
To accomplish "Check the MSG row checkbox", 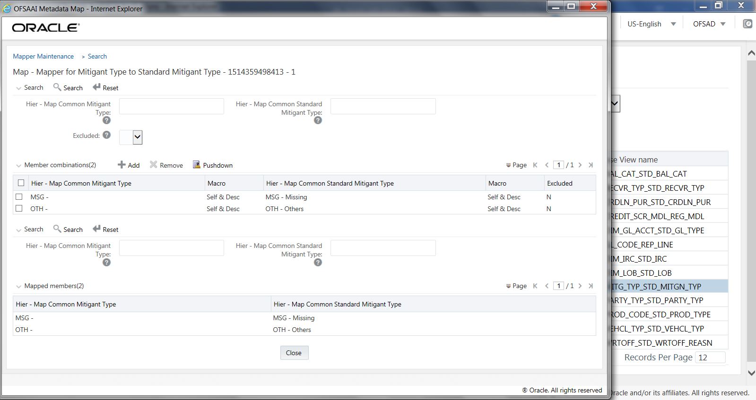I will coord(19,196).
